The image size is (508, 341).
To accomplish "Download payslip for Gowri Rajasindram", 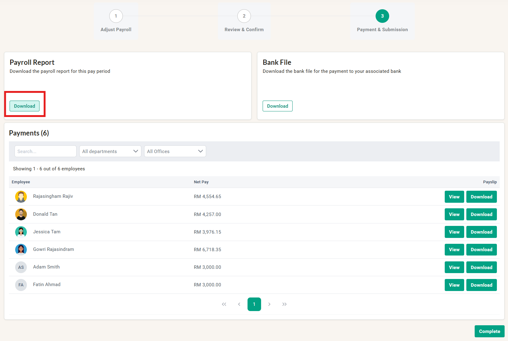I will point(481,249).
